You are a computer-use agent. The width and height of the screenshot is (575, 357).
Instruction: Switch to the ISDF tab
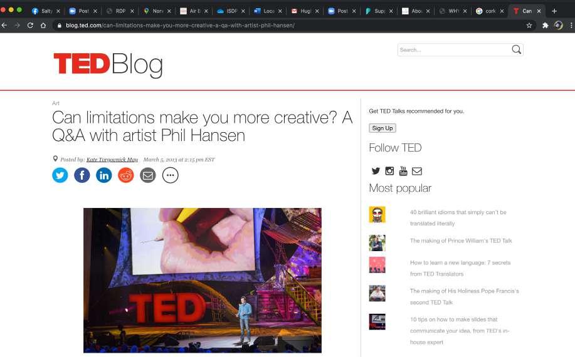click(x=231, y=11)
